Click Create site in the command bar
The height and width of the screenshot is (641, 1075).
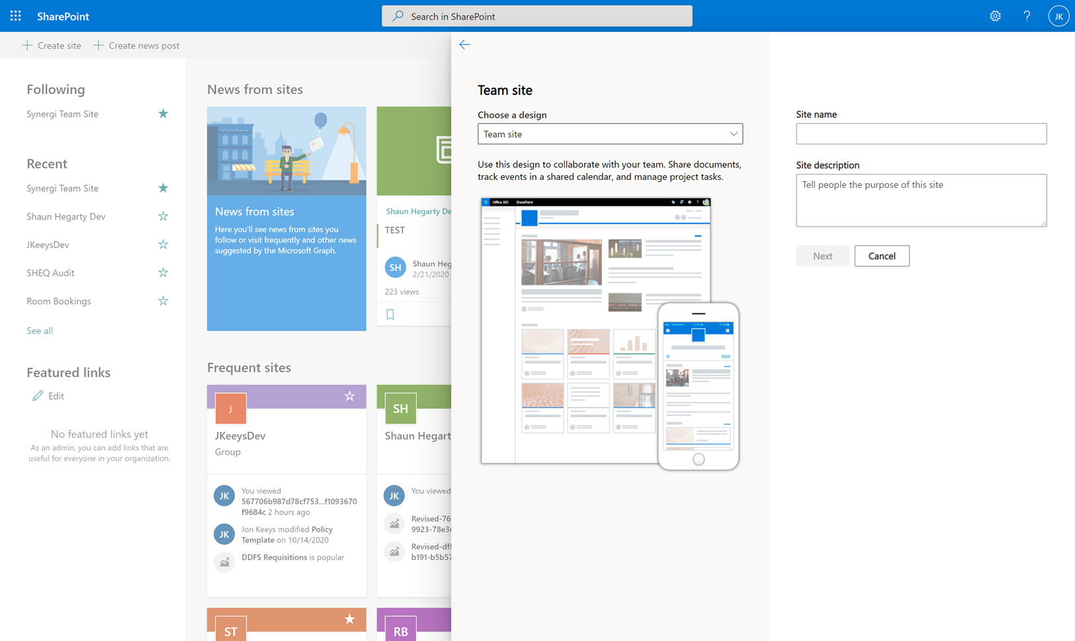click(x=52, y=45)
